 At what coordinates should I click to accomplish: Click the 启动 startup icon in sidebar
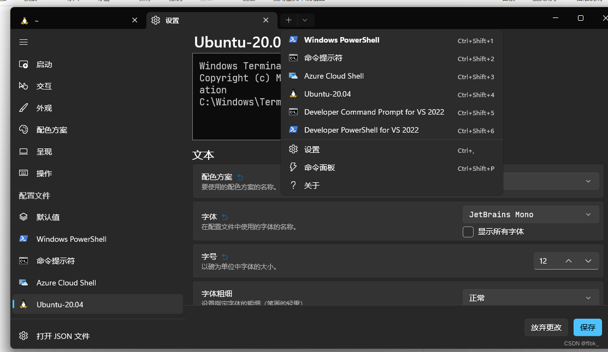(x=23, y=64)
